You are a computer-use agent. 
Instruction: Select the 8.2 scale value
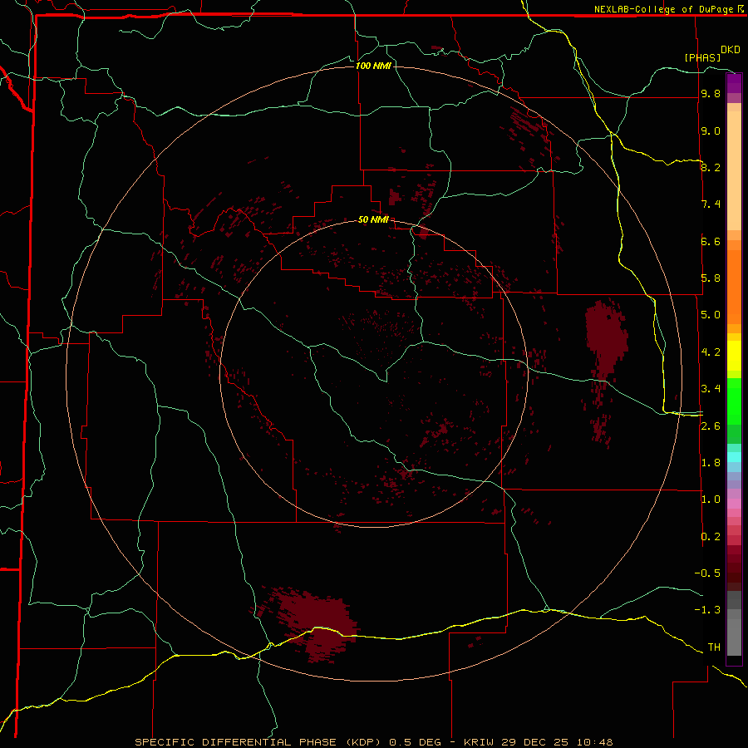click(x=711, y=167)
